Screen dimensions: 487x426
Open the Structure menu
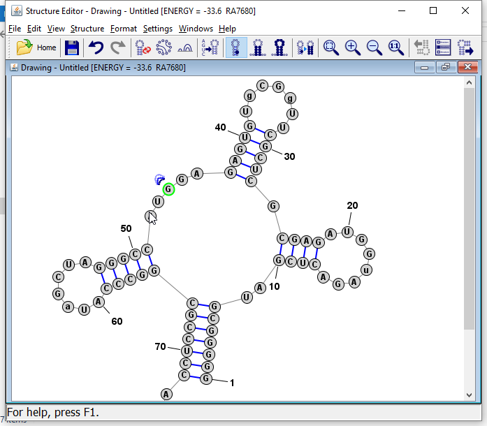(x=87, y=29)
